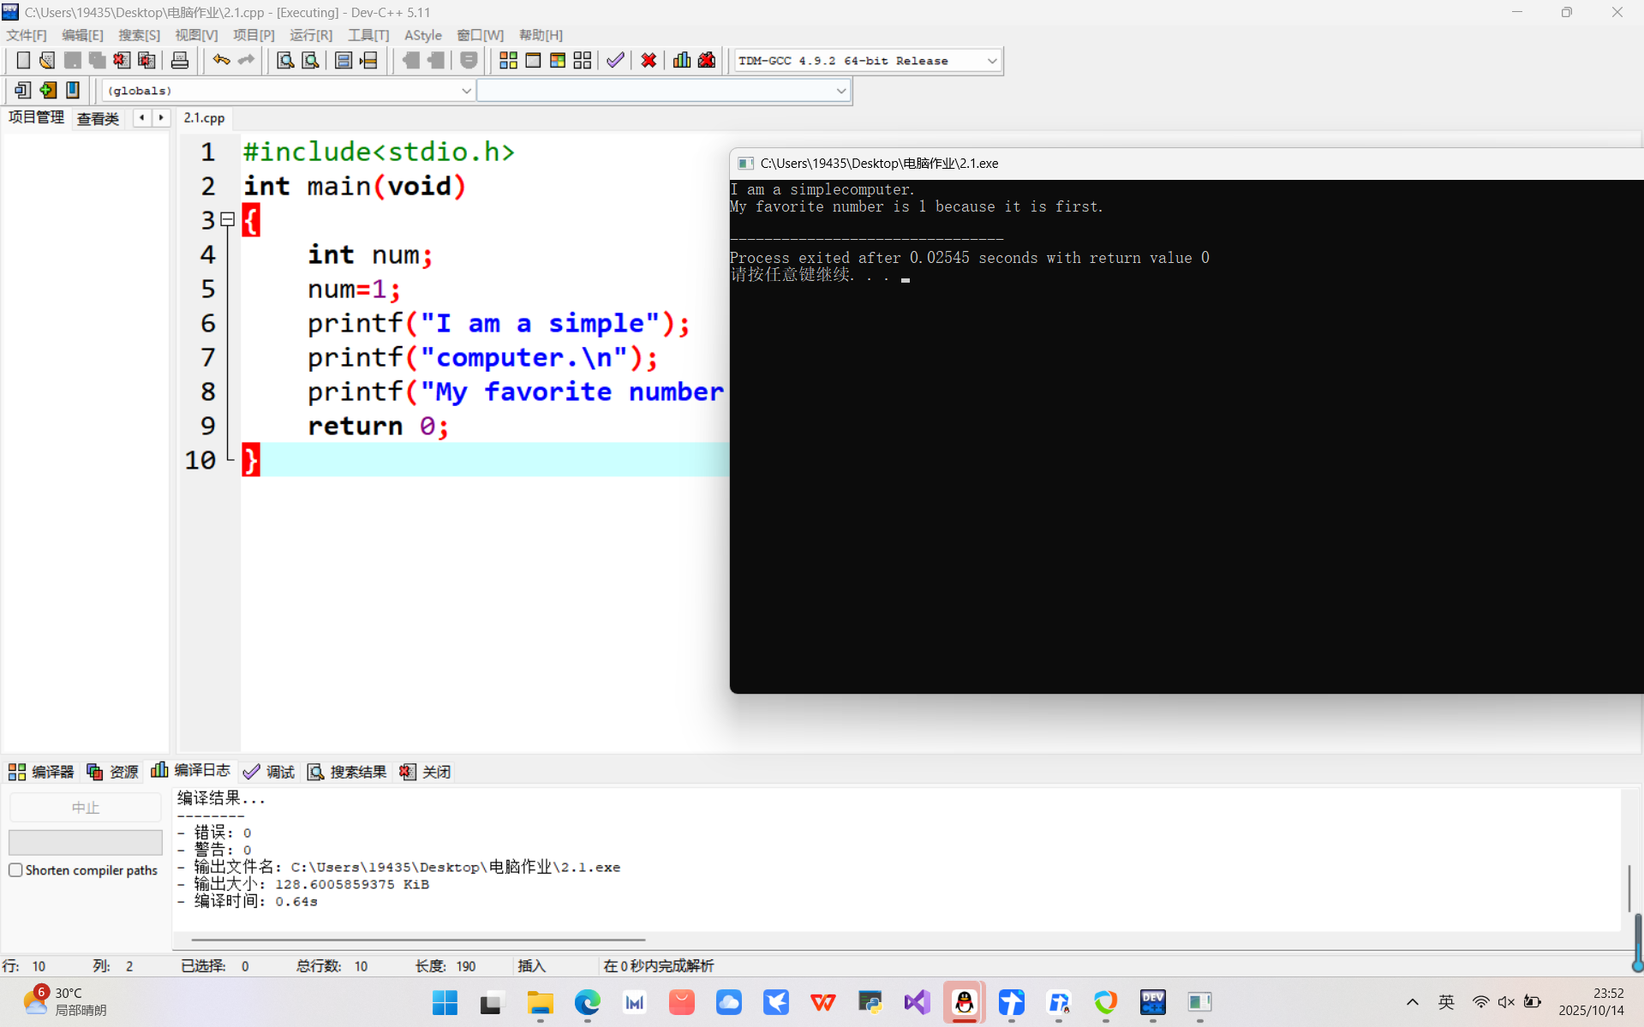Open the 搜索[S] menu
The width and height of the screenshot is (1644, 1027).
[x=139, y=35]
